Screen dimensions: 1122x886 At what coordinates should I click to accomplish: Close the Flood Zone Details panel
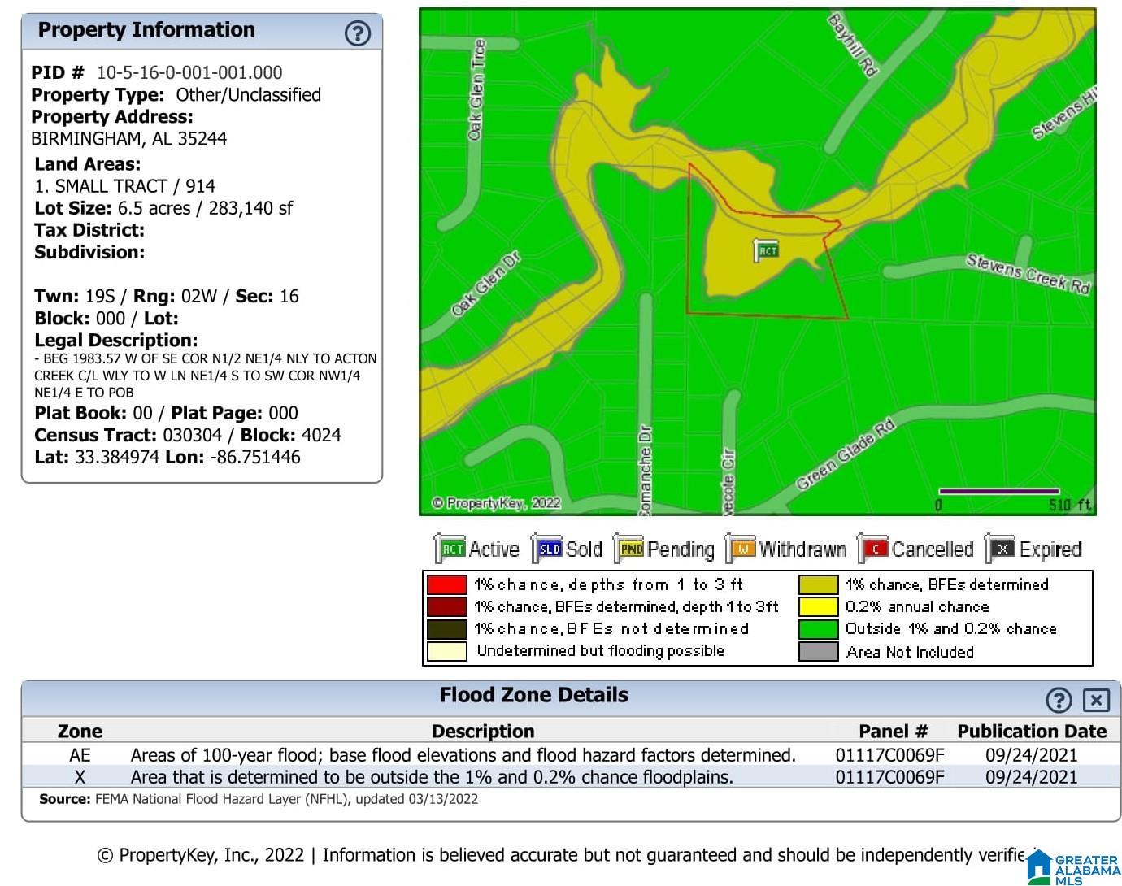(1096, 700)
